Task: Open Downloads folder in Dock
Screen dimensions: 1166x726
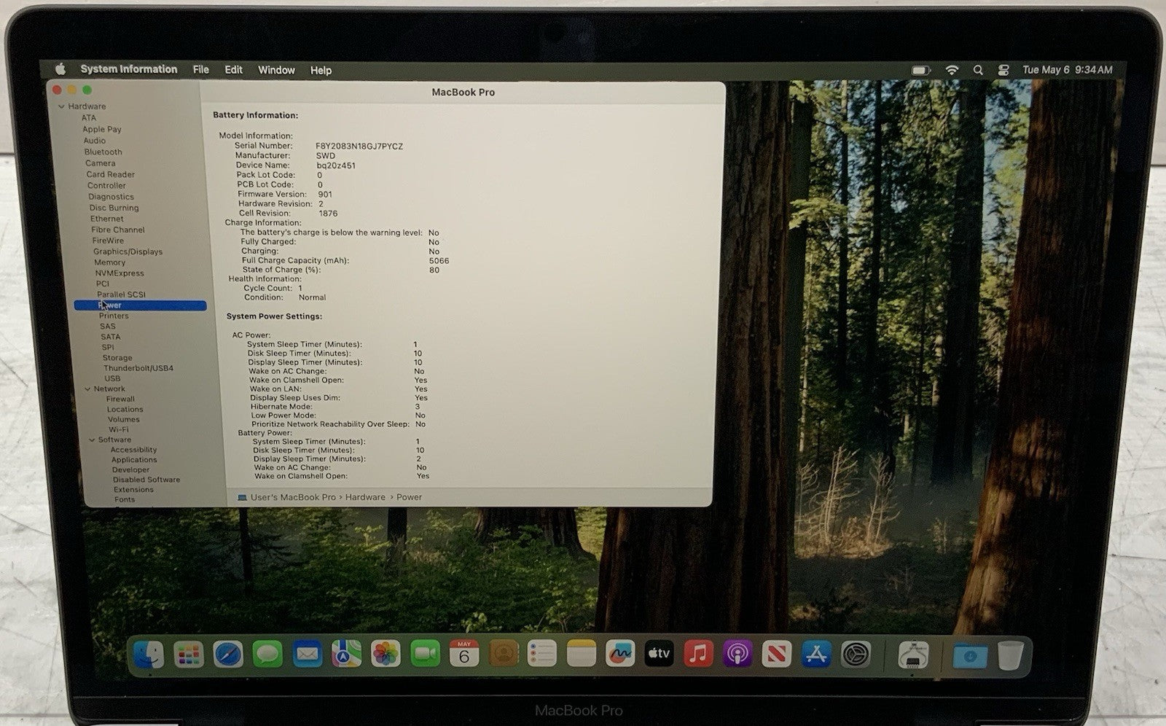Action: (970, 656)
